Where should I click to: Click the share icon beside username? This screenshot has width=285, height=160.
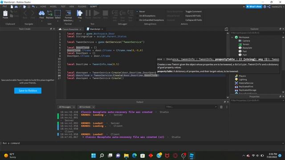(x=269, y=7)
